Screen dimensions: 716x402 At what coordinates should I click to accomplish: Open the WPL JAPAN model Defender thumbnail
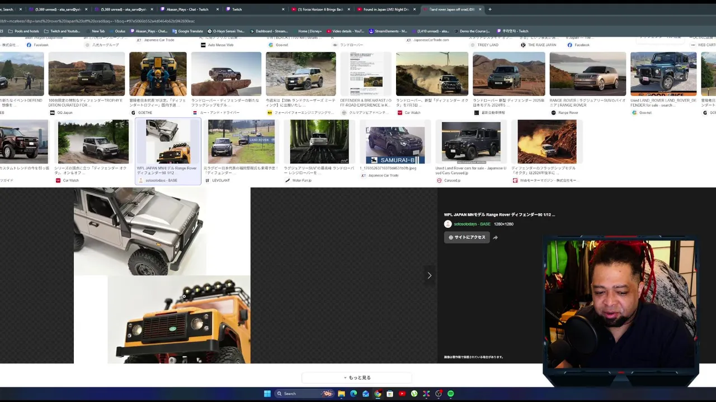pos(168,142)
